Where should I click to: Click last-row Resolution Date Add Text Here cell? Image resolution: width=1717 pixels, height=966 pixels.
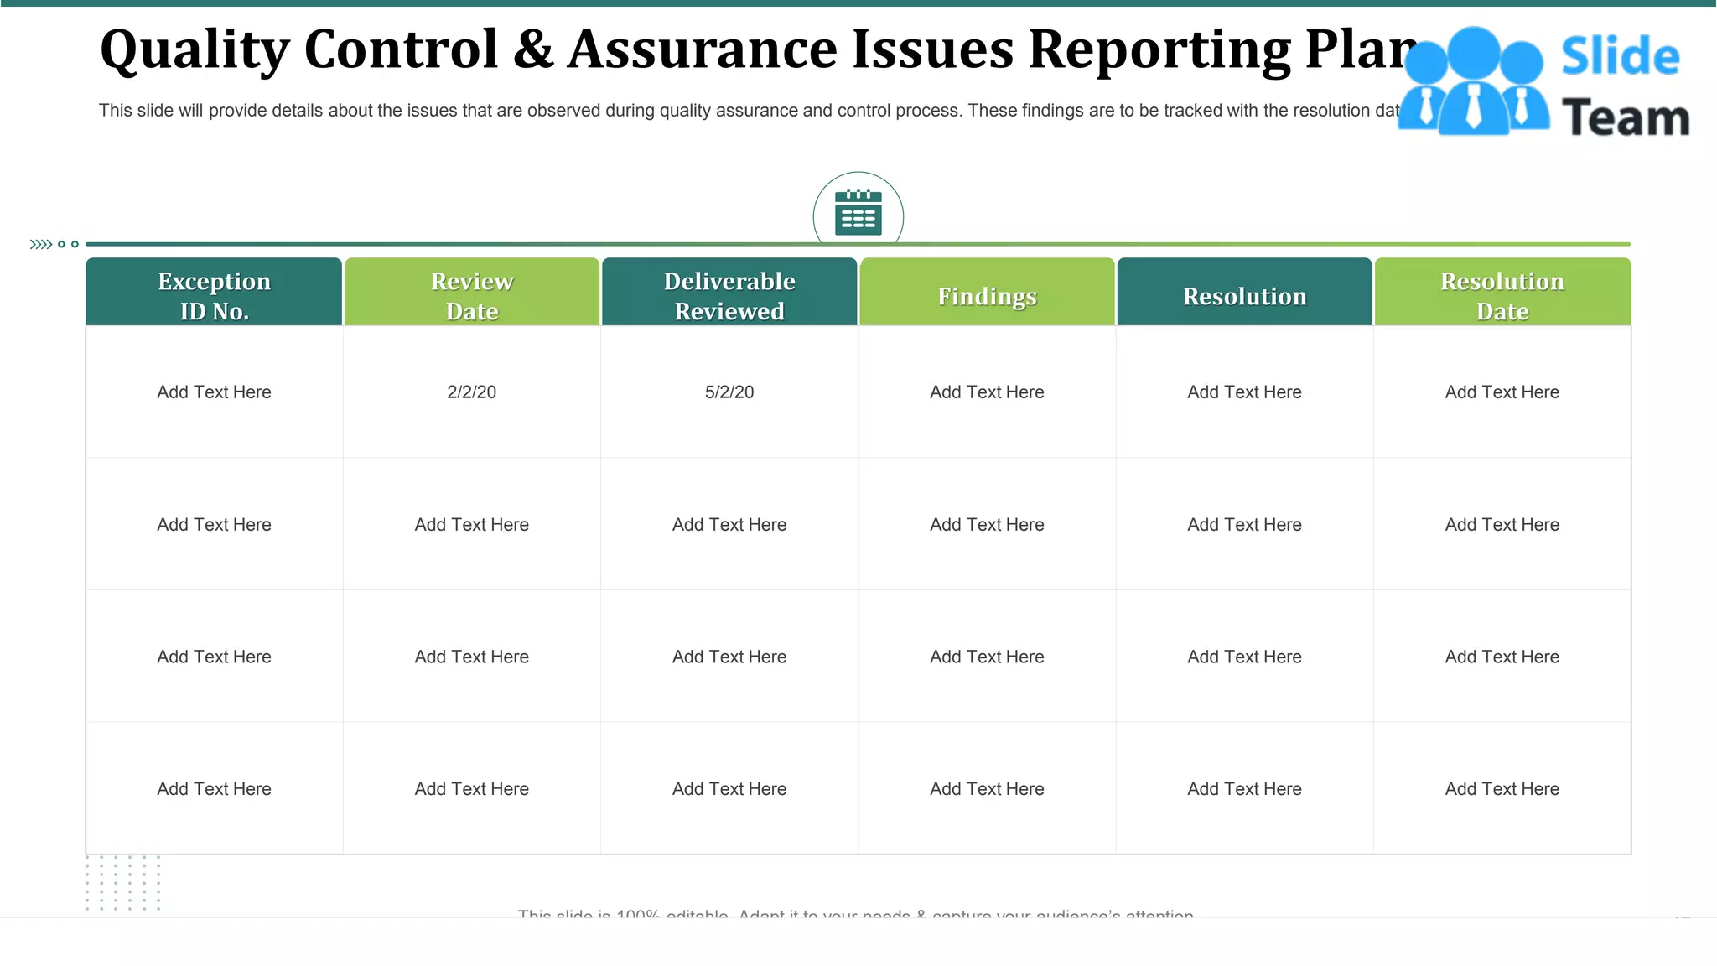tap(1502, 789)
